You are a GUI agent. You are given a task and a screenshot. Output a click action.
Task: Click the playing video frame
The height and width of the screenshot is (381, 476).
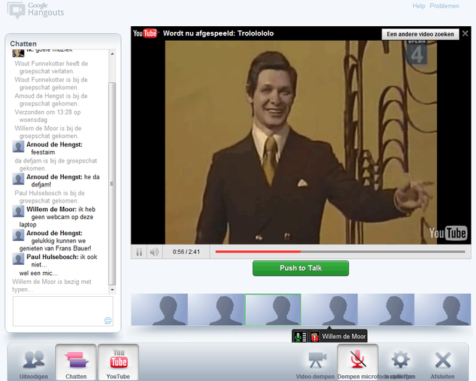pyautogui.click(x=301, y=142)
